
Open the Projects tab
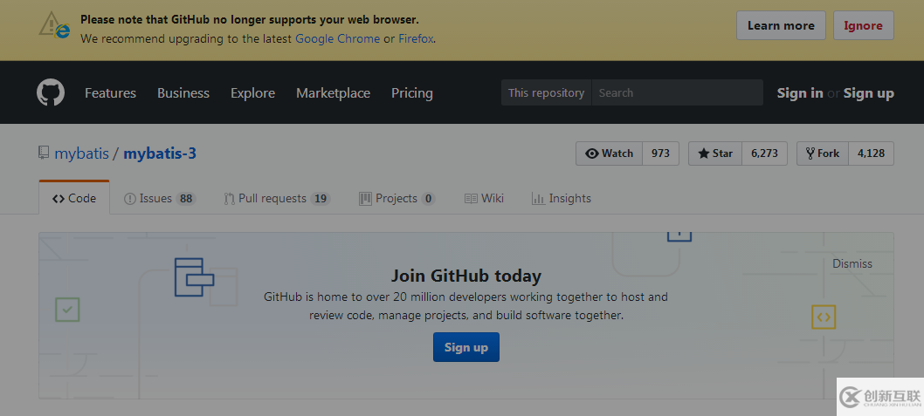[x=397, y=198]
